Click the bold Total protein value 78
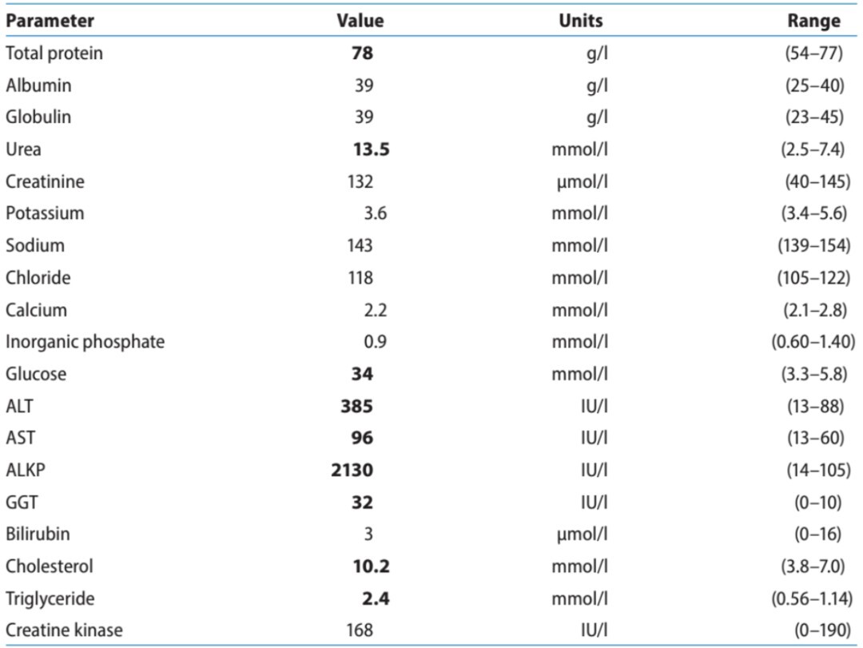The height and width of the screenshot is (648, 863). pyautogui.click(x=363, y=54)
